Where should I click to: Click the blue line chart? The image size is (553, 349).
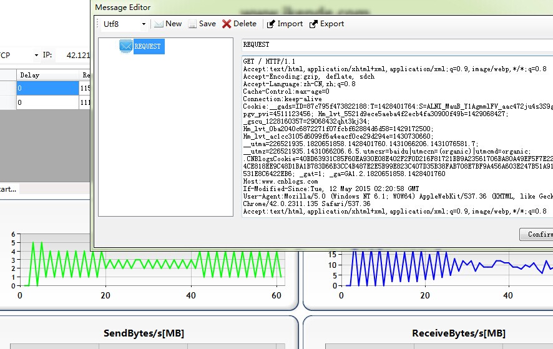tap(448, 268)
